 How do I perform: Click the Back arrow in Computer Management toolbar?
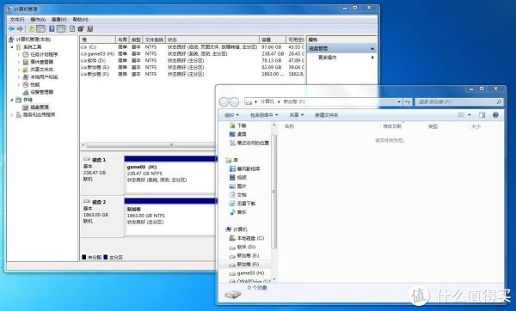[x=11, y=29]
